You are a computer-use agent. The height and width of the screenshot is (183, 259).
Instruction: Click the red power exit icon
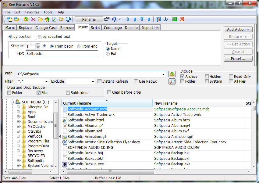182,19
